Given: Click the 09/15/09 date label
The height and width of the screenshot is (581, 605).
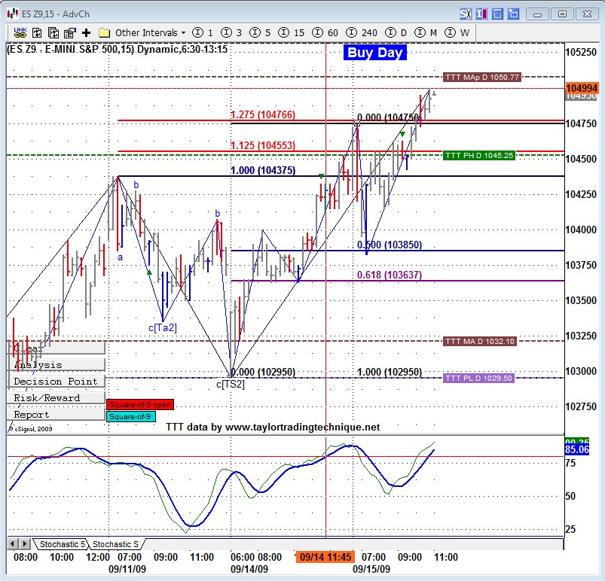Looking at the screenshot, I should coord(371,569).
